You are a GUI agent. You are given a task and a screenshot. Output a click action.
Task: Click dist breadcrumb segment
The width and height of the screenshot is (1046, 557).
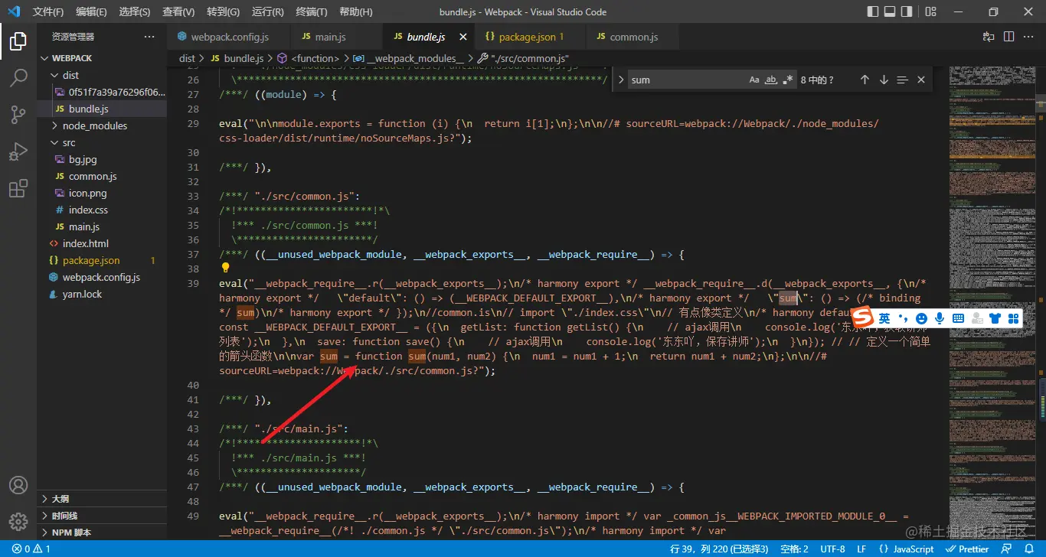(188, 58)
